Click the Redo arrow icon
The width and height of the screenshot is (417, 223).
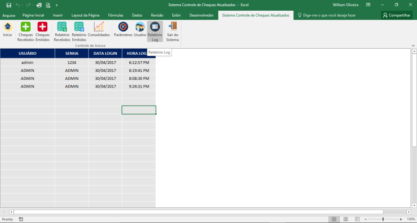(28, 5)
